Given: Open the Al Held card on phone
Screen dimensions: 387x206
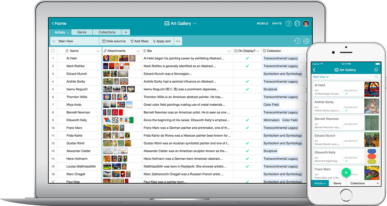Looking at the screenshot, I should 346,89.
